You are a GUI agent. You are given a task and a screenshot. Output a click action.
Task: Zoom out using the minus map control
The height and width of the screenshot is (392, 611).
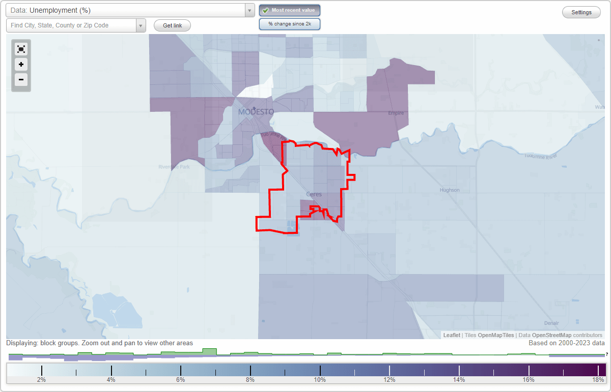pos(21,79)
